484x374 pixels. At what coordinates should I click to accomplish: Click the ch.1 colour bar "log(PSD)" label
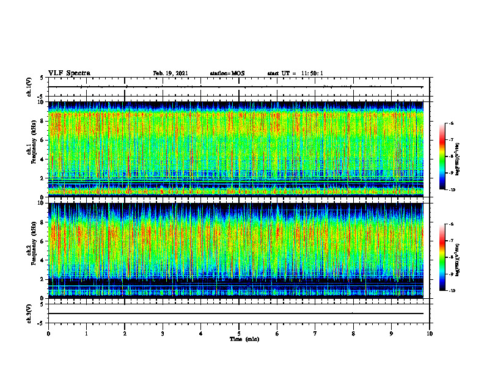click(458, 159)
